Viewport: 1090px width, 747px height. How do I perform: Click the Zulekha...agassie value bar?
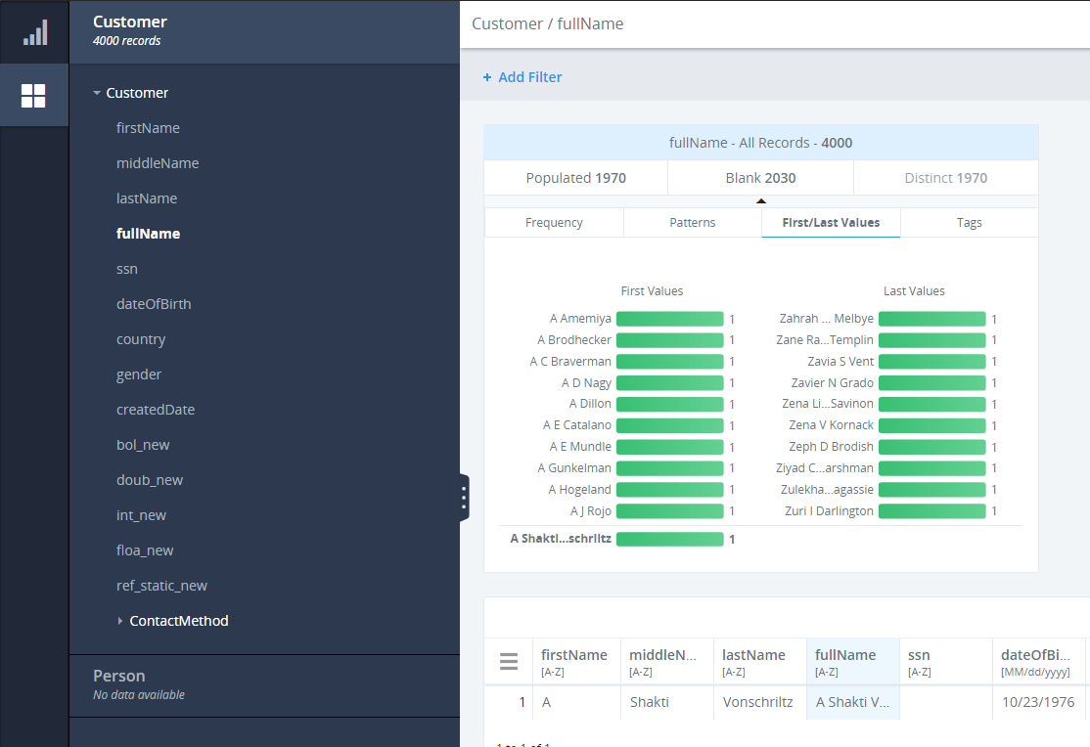click(x=932, y=490)
